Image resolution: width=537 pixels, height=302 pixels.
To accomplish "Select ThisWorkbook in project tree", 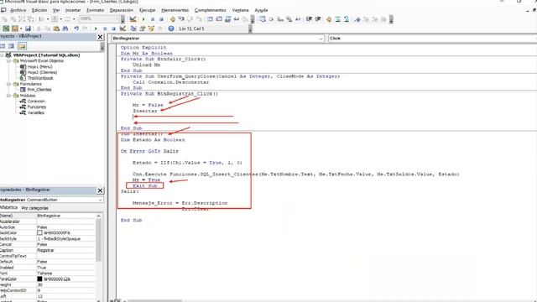I will click(40, 78).
